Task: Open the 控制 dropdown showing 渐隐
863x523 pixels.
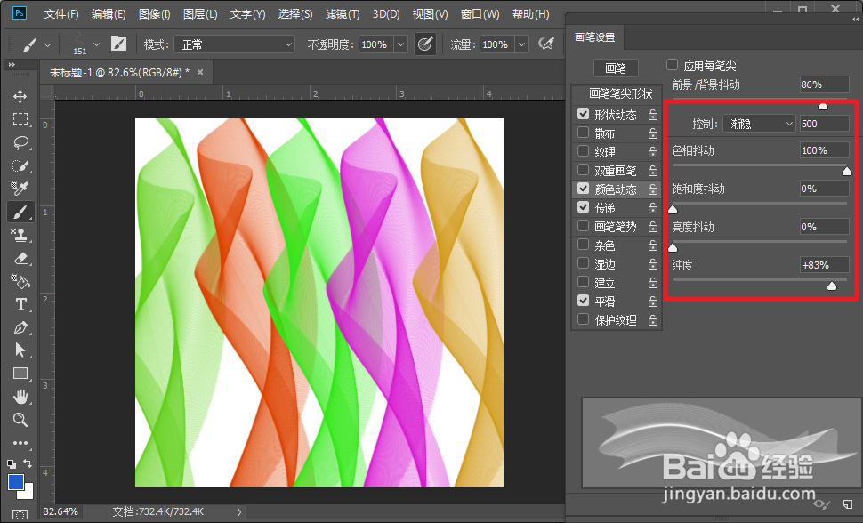Action: point(758,123)
